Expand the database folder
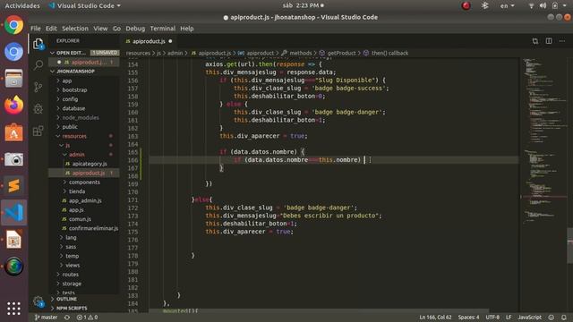 pyautogui.click(x=73, y=108)
